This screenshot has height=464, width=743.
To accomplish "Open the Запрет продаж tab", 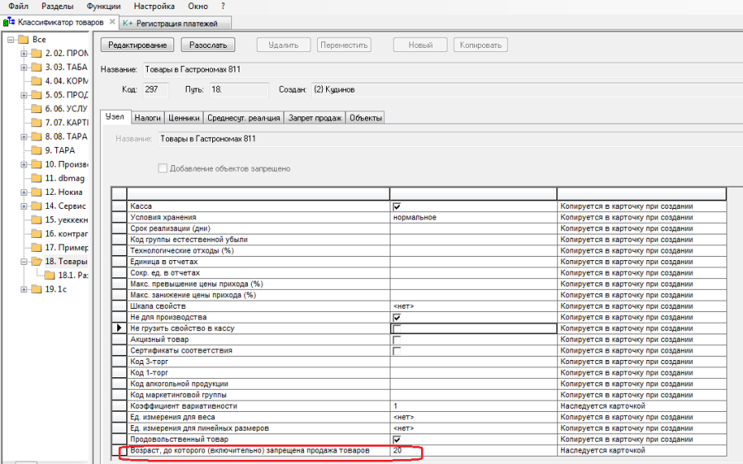I will pyautogui.click(x=315, y=118).
